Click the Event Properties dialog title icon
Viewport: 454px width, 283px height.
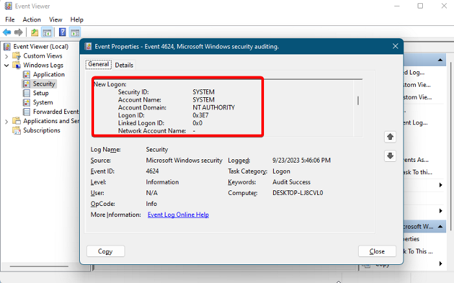point(88,47)
